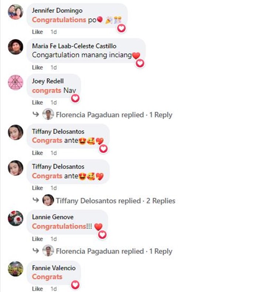Open heart reaction on Maria Fe's comment
The width and height of the screenshot is (277, 292).
[140, 63]
